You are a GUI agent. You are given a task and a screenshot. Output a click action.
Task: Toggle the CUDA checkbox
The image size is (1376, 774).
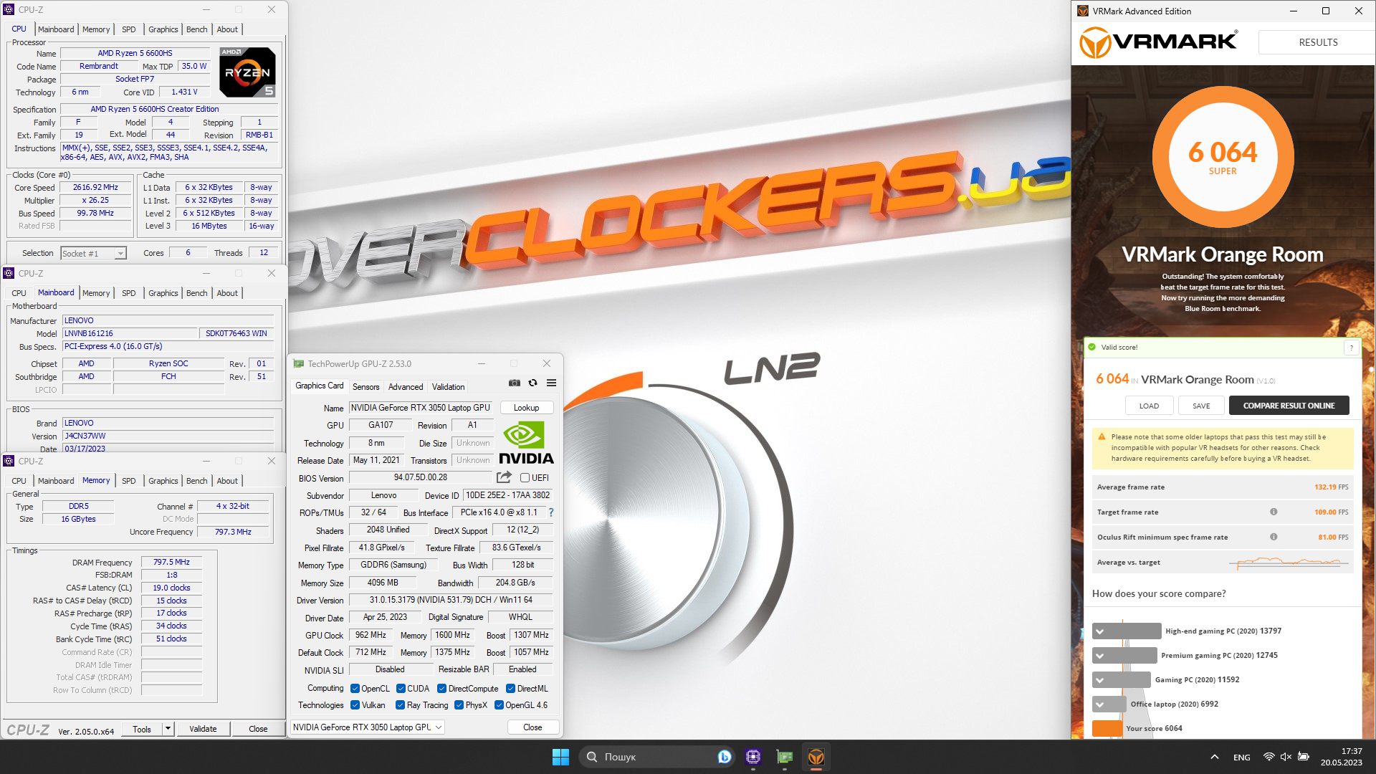point(401,689)
